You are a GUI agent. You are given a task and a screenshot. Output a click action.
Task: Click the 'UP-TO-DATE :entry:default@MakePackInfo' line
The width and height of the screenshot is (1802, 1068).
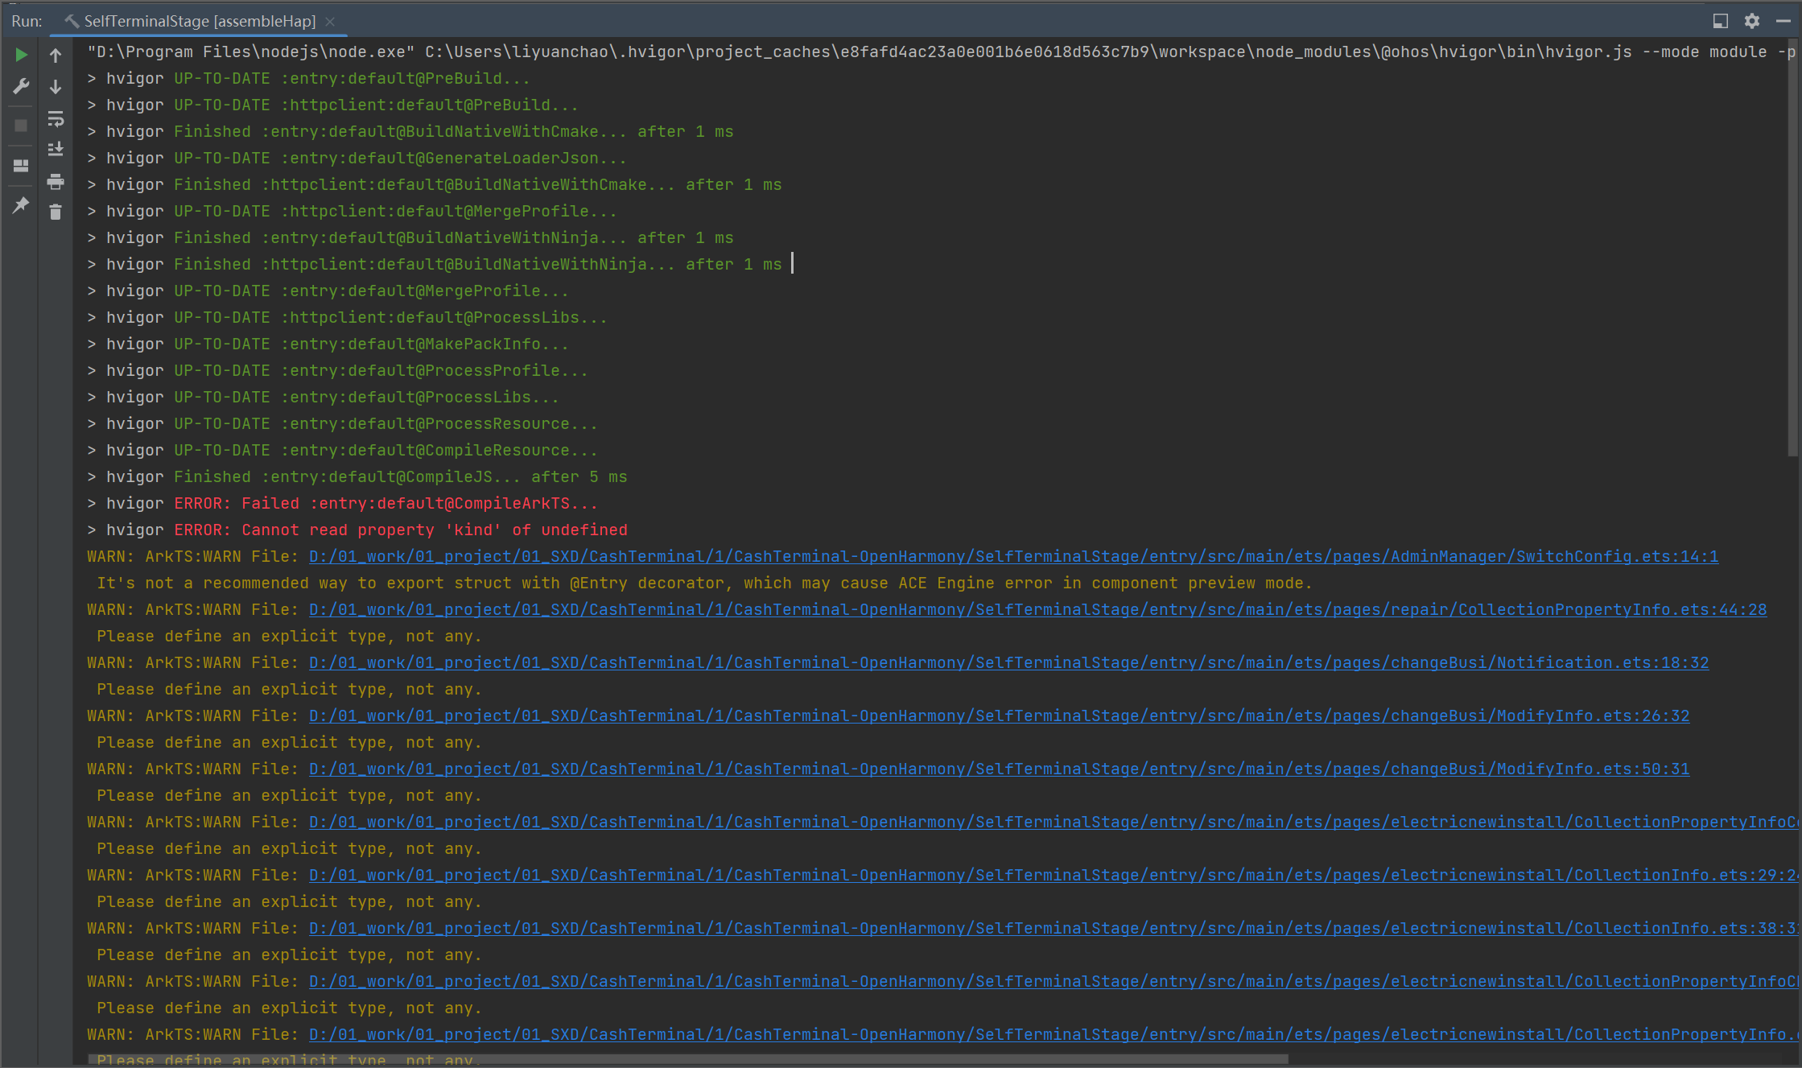coord(328,344)
